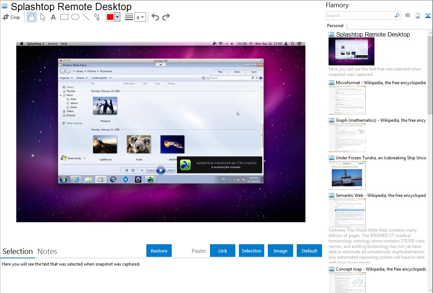This screenshot has width=433, height=293.
Task: Undo the last annotation
Action: click(155, 17)
